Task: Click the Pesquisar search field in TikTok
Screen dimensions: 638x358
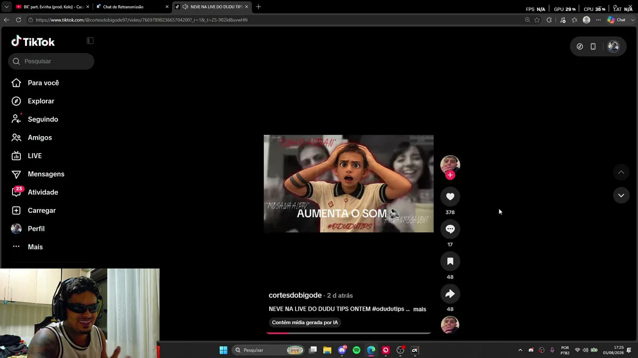Action: click(51, 61)
